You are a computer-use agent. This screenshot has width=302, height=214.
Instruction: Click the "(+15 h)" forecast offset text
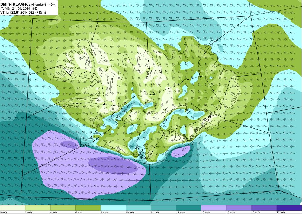click(41, 12)
